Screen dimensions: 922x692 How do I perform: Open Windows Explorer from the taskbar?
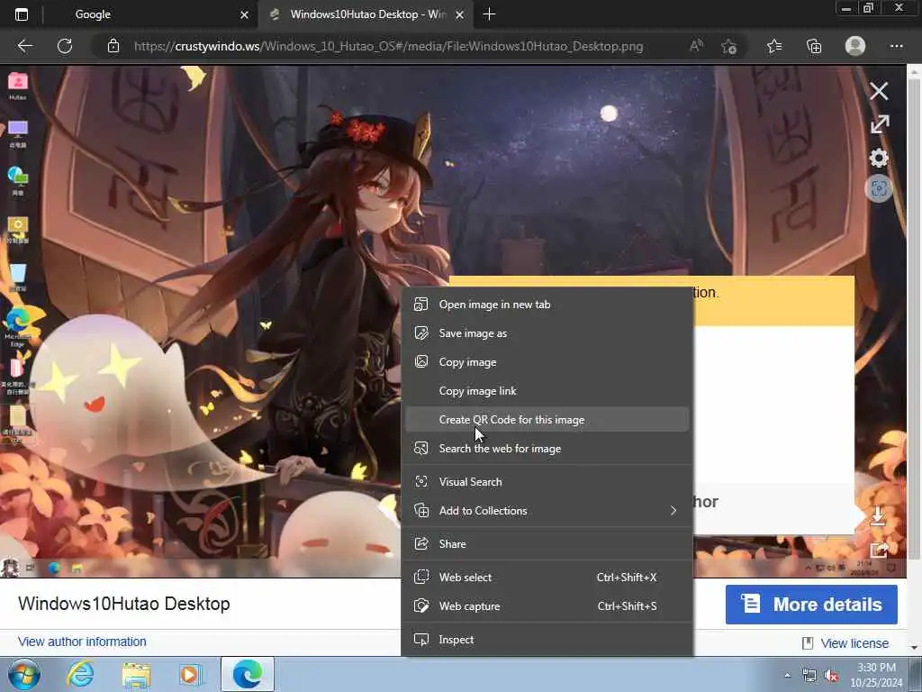[137, 674]
